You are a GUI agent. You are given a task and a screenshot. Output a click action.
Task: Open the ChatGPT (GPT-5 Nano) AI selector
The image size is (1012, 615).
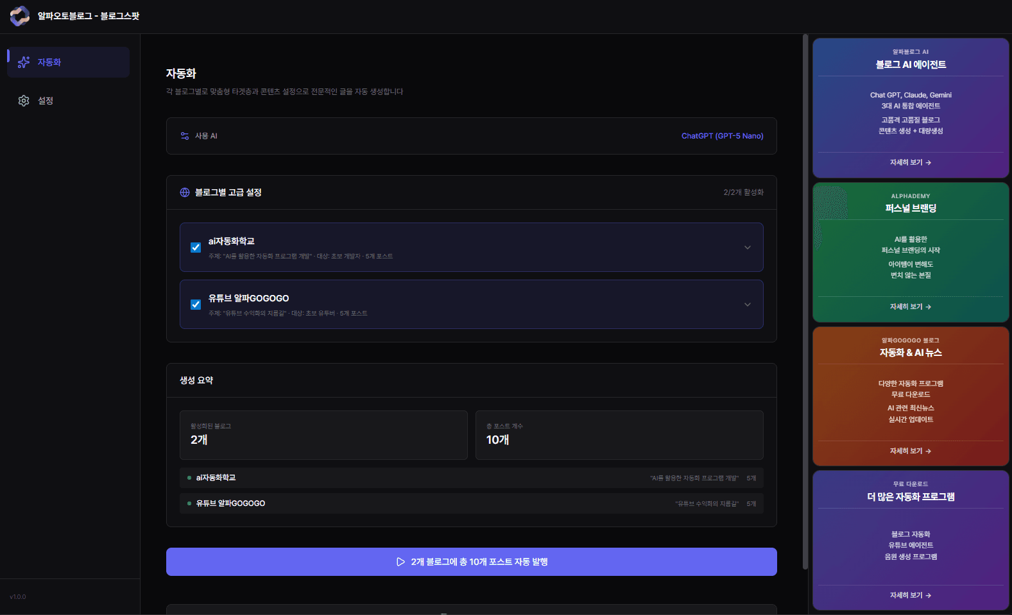[x=722, y=136]
